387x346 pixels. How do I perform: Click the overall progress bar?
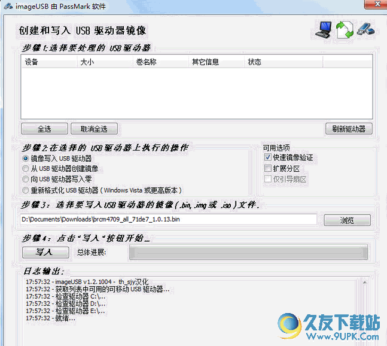(x=248, y=253)
